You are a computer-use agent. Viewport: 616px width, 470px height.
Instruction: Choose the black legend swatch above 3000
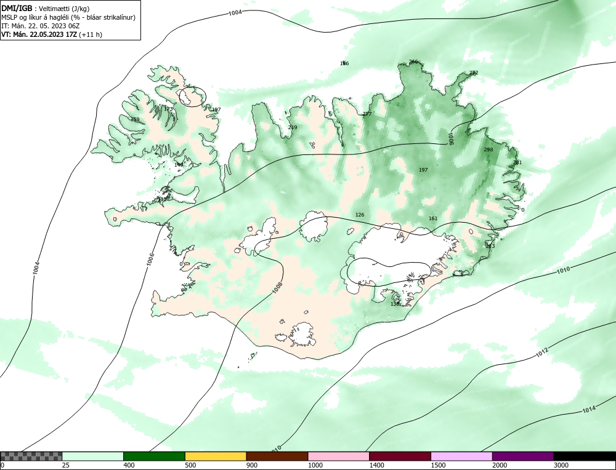click(585, 456)
